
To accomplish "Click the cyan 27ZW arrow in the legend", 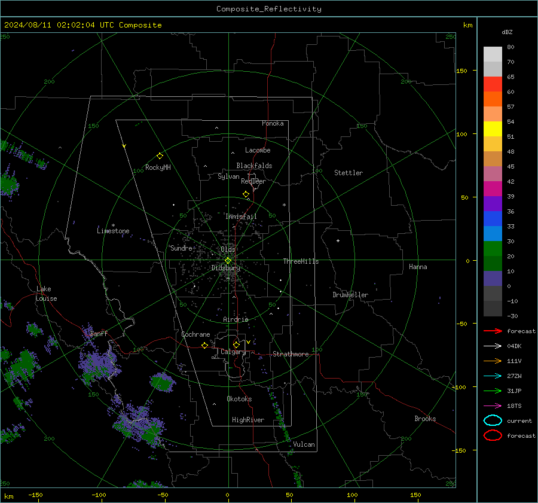I will point(493,376).
